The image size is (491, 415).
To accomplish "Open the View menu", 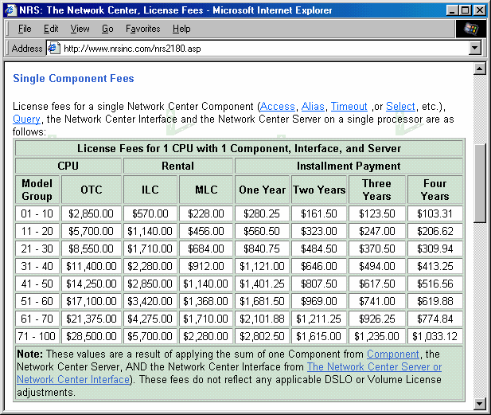I will point(80,29).
